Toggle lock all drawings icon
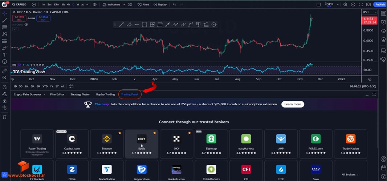387x181 pixels. click(x=4, y=101)
